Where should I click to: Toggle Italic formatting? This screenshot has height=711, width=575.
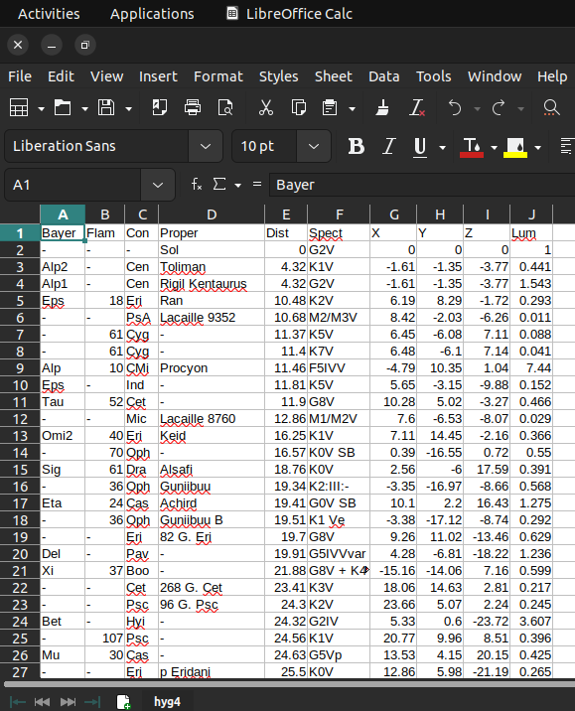(388, 146)
